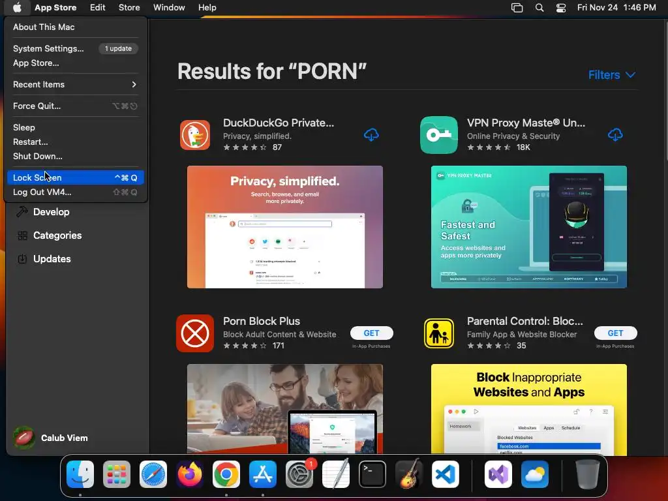Choose App Store… in Apple menu
668x501 pixels.
76,63
